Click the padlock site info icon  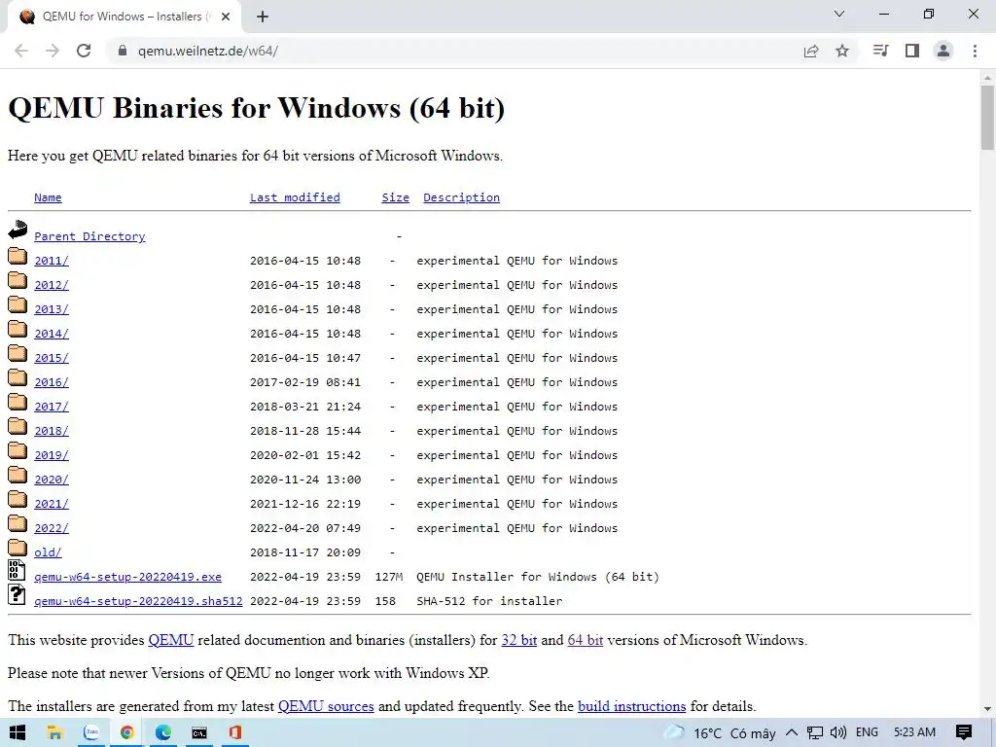pos(123,51)
